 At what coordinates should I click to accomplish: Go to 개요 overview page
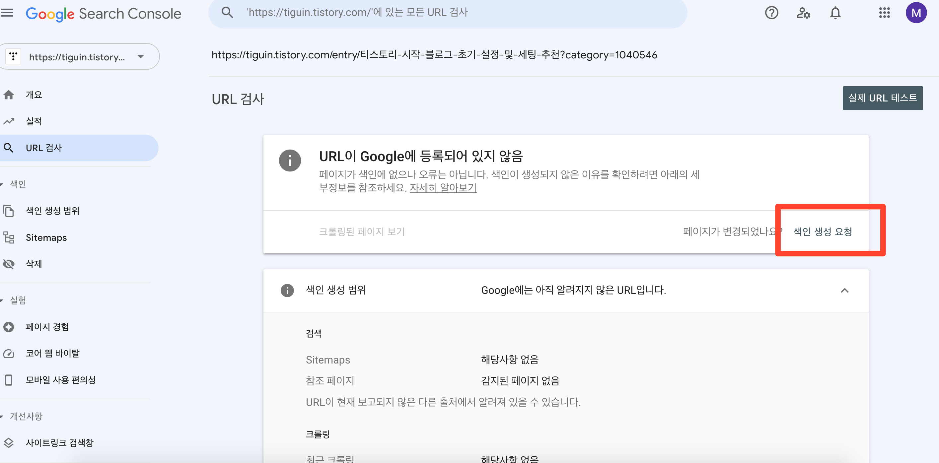(34, 95)
